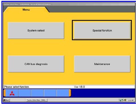
Task: Click the middle system tray icon
Action: tap(123, 100)
